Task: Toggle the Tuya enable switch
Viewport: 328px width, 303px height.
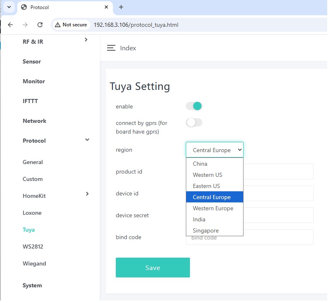Action: (194, 106)
